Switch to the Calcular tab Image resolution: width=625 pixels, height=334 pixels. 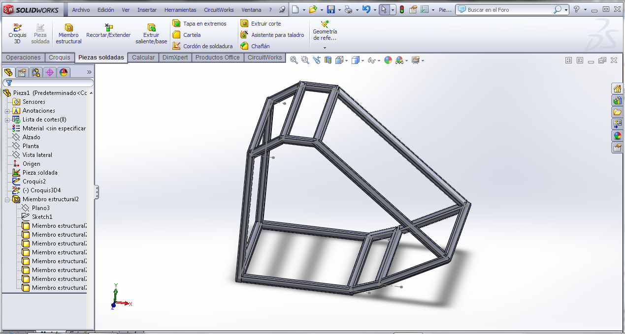[143, 58]
